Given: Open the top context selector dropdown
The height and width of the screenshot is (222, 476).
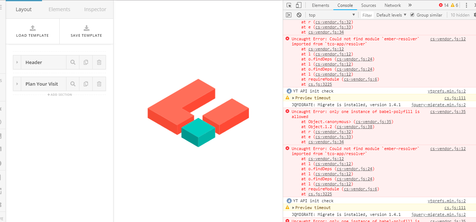Looking at the screenshot, I should (x=332, y=15).
